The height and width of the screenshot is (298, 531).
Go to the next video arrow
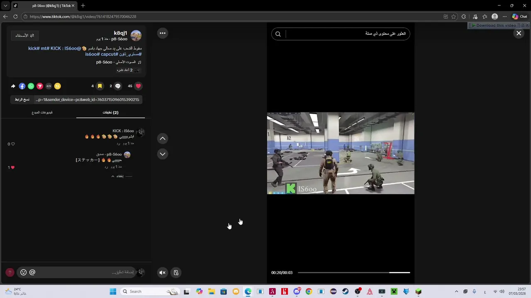click(x=163, y=154)
